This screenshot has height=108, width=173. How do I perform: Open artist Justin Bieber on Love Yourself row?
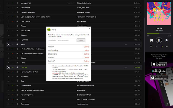click(81, 21)
